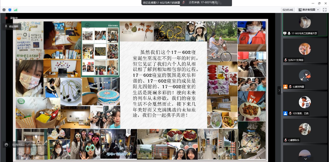The height and width of the screenshot is (162, 329).
Task: Open the meeting info icon
Action: tap(4, 10)
